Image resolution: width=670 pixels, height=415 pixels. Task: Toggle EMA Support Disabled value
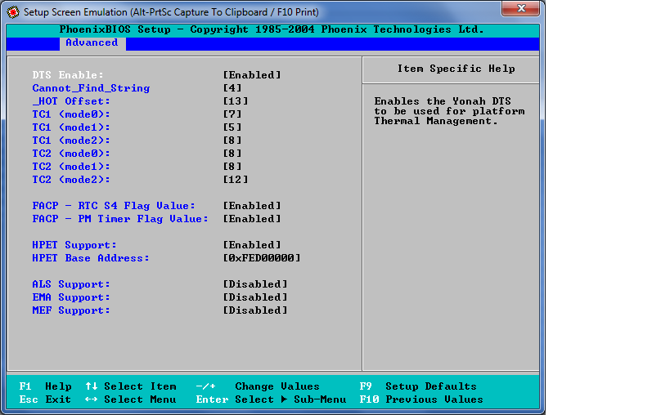tap(255, 297)
